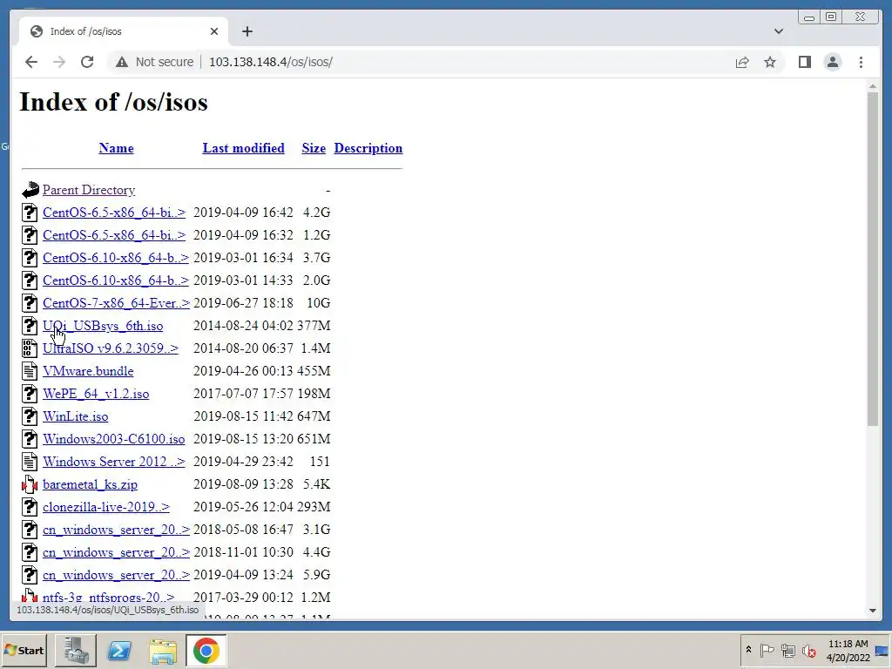892x669 pixels.
Task: Open the taskbar clock showing 11:18 AM
Action: [x=848, y=650]
